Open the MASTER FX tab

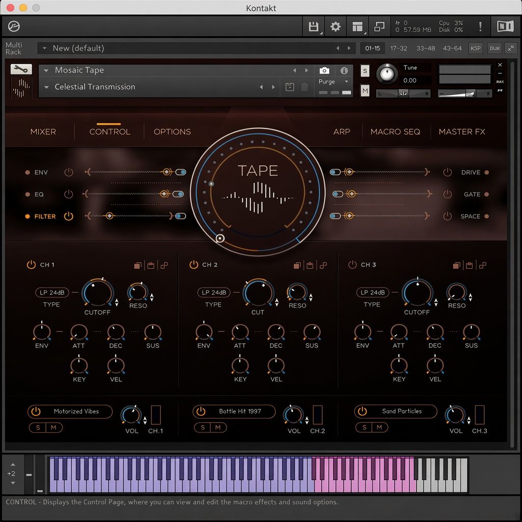coord(462,132)
